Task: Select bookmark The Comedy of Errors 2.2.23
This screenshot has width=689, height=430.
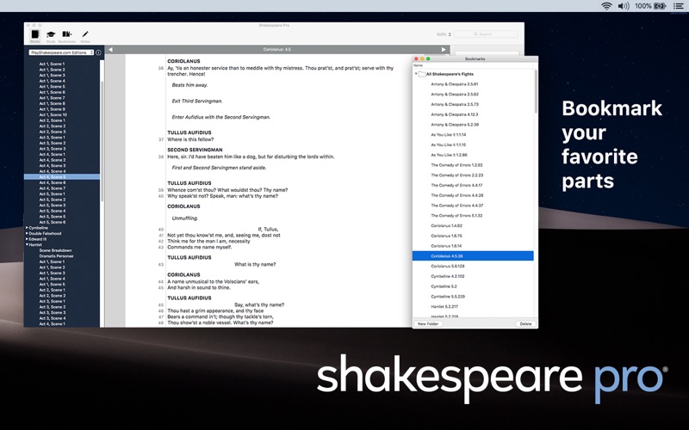Action: (x=457, y=175)
